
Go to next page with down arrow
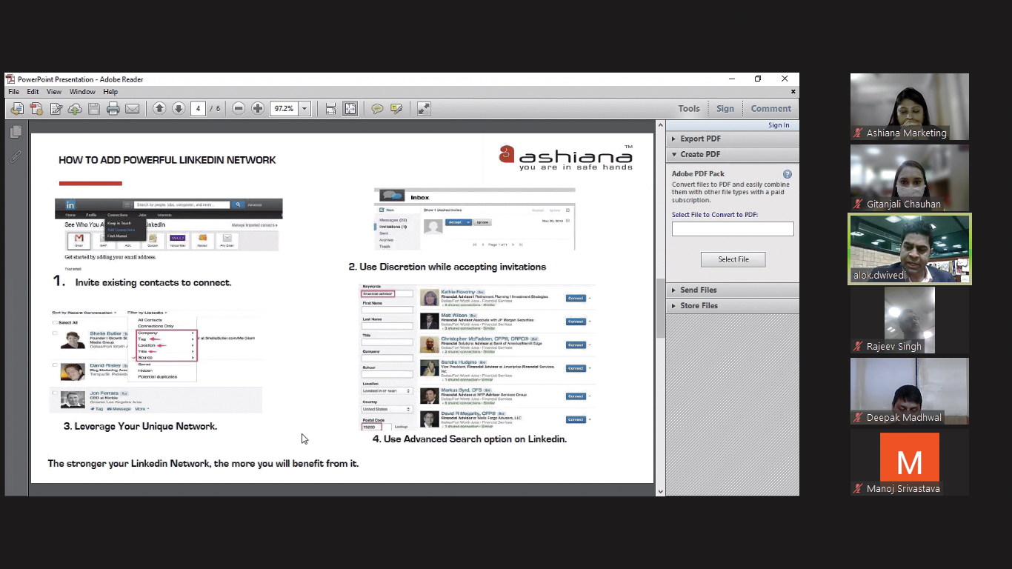pyautogui.click(x=179, y=109)
